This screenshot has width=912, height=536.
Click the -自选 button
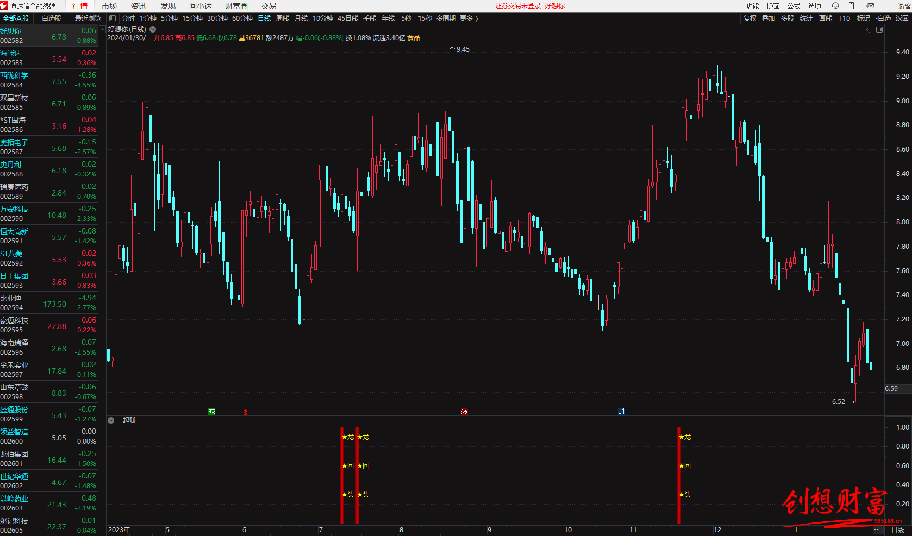(884, 18)
